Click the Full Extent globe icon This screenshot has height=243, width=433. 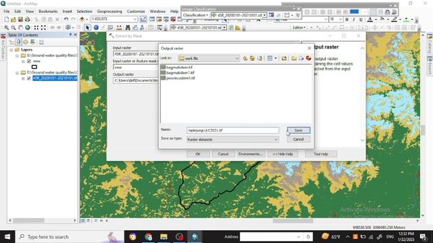[x=28, y=28]
